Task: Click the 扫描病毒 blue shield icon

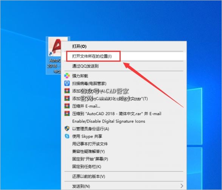Action: (x=67, y=83)
